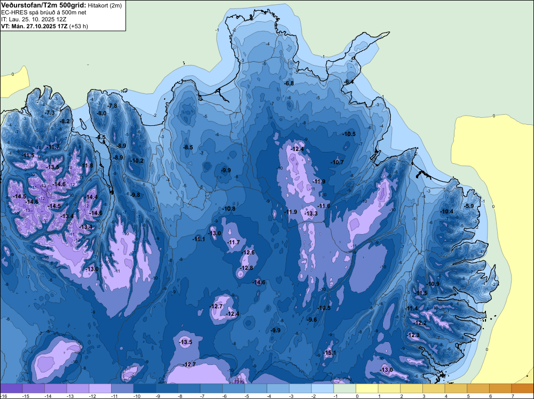Click the 'Veðurstofan/T2m 500grid:' title text

tap(44, 5)
